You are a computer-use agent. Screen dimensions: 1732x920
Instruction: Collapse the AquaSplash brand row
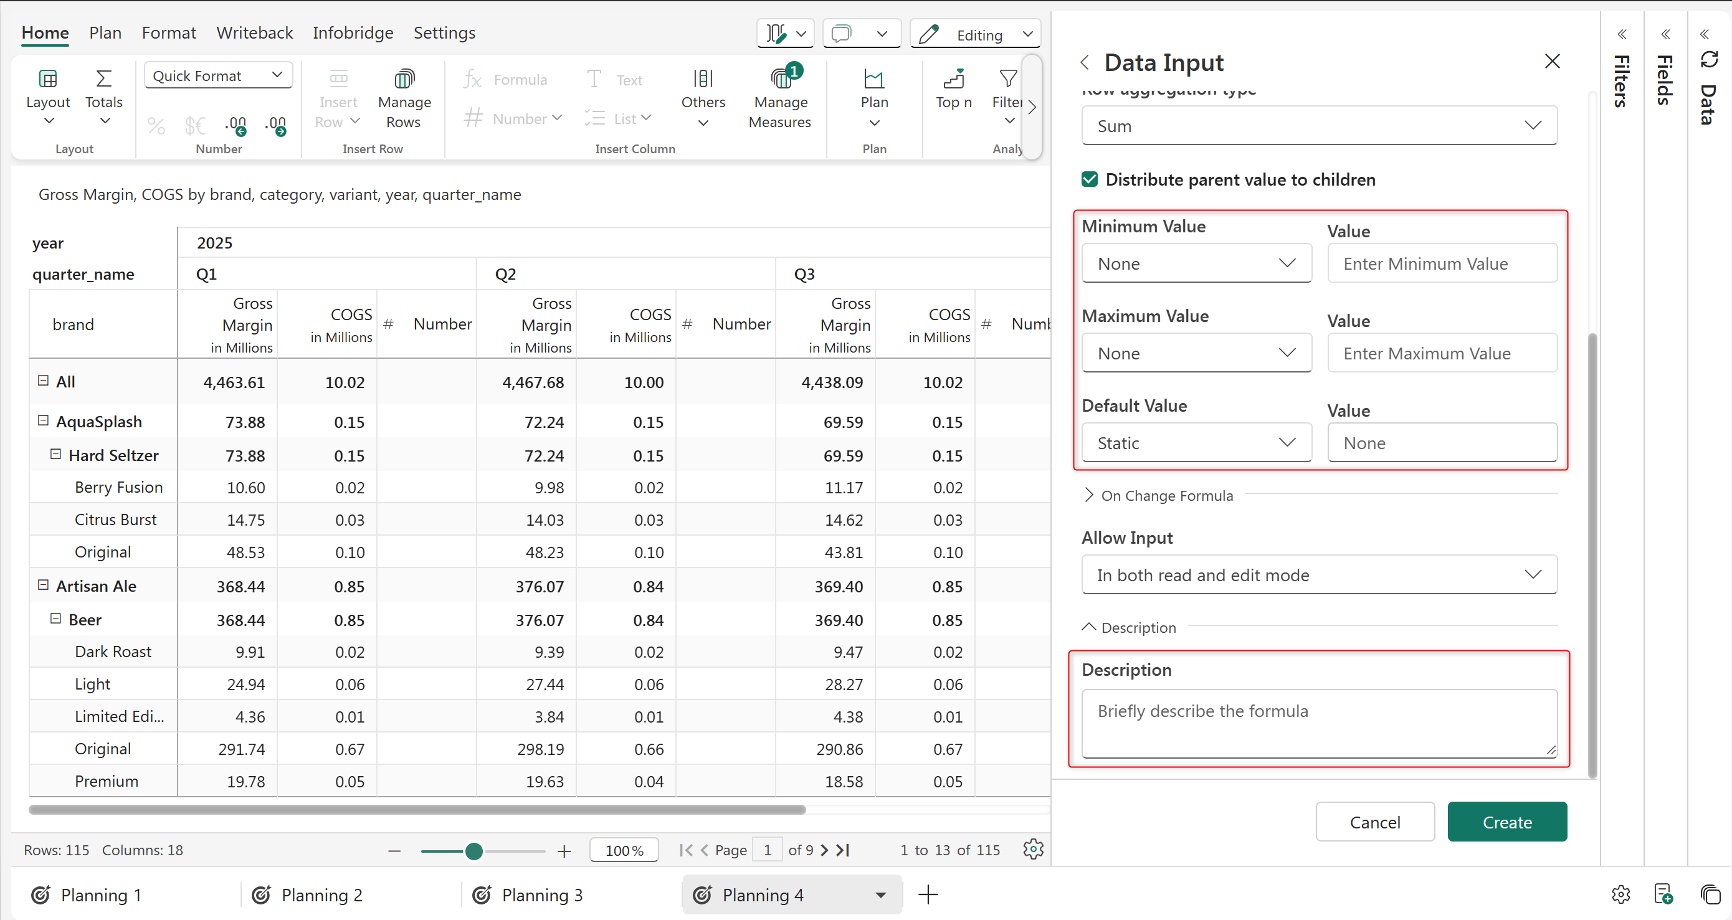pyautogui.click(x=43, y=420)
